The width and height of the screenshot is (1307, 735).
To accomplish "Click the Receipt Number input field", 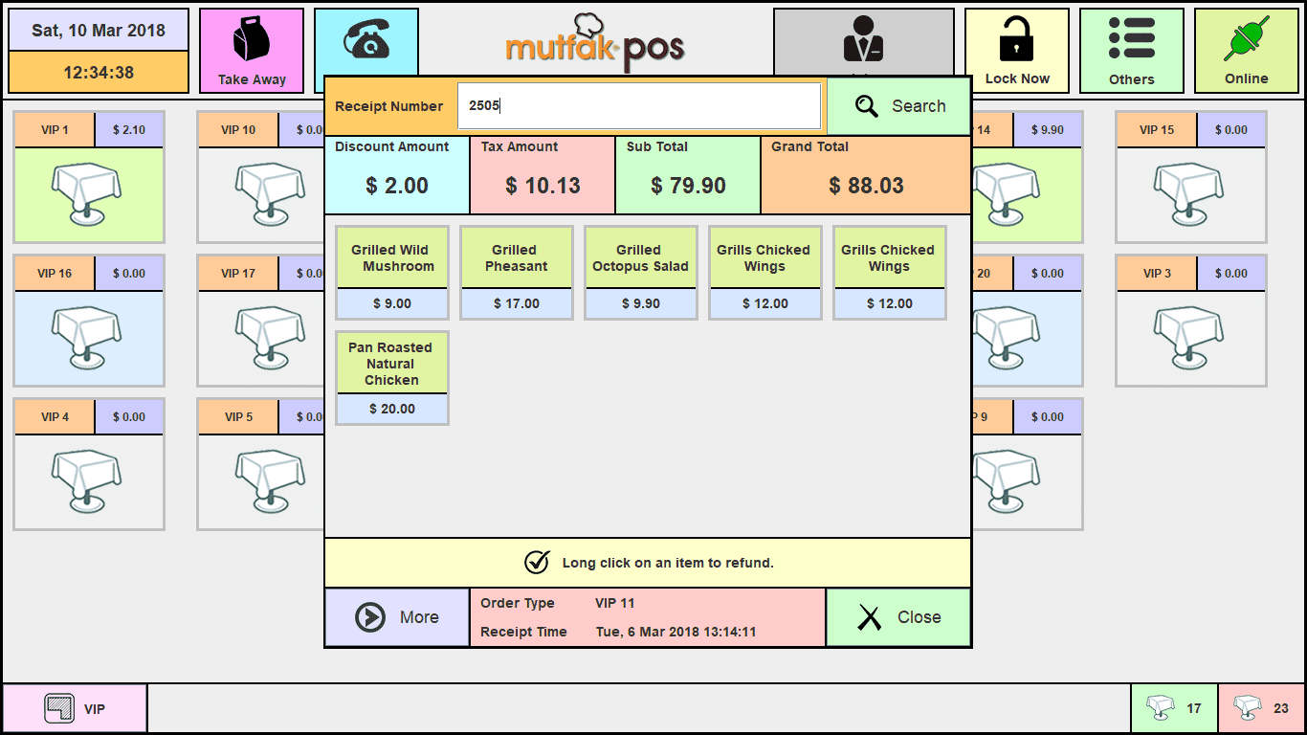I will (x=638, y=106).
